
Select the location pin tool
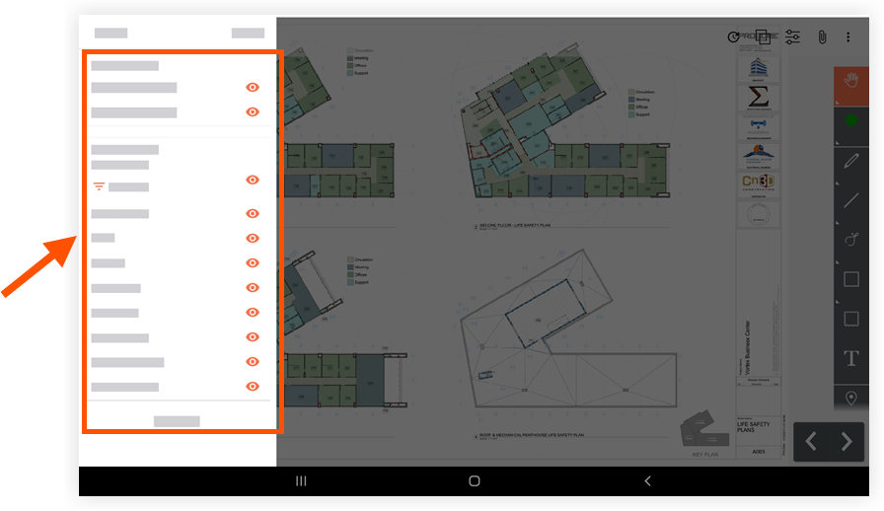[x=851, y=399]
